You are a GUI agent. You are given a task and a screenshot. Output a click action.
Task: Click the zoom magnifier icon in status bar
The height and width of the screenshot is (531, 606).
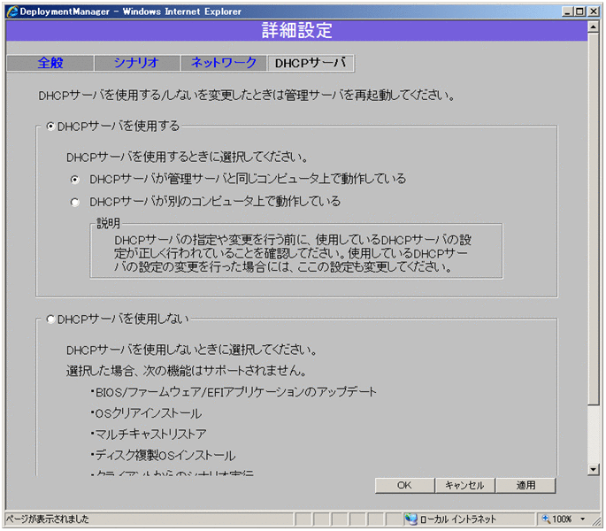tap(546, 519)
